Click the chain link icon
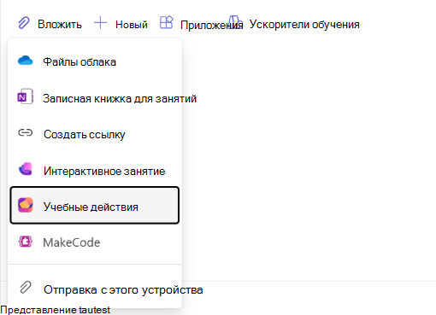This screenshot has height=315, width=436. coord(26,132)
